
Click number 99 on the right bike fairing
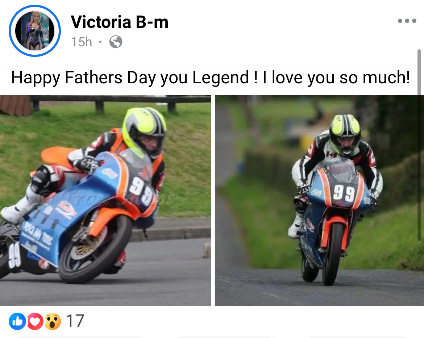point(344,193)
